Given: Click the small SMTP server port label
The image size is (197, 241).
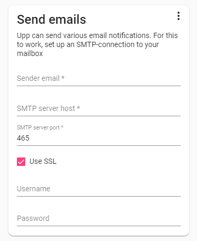Looking at the screenshot, I should coord(40,127).
